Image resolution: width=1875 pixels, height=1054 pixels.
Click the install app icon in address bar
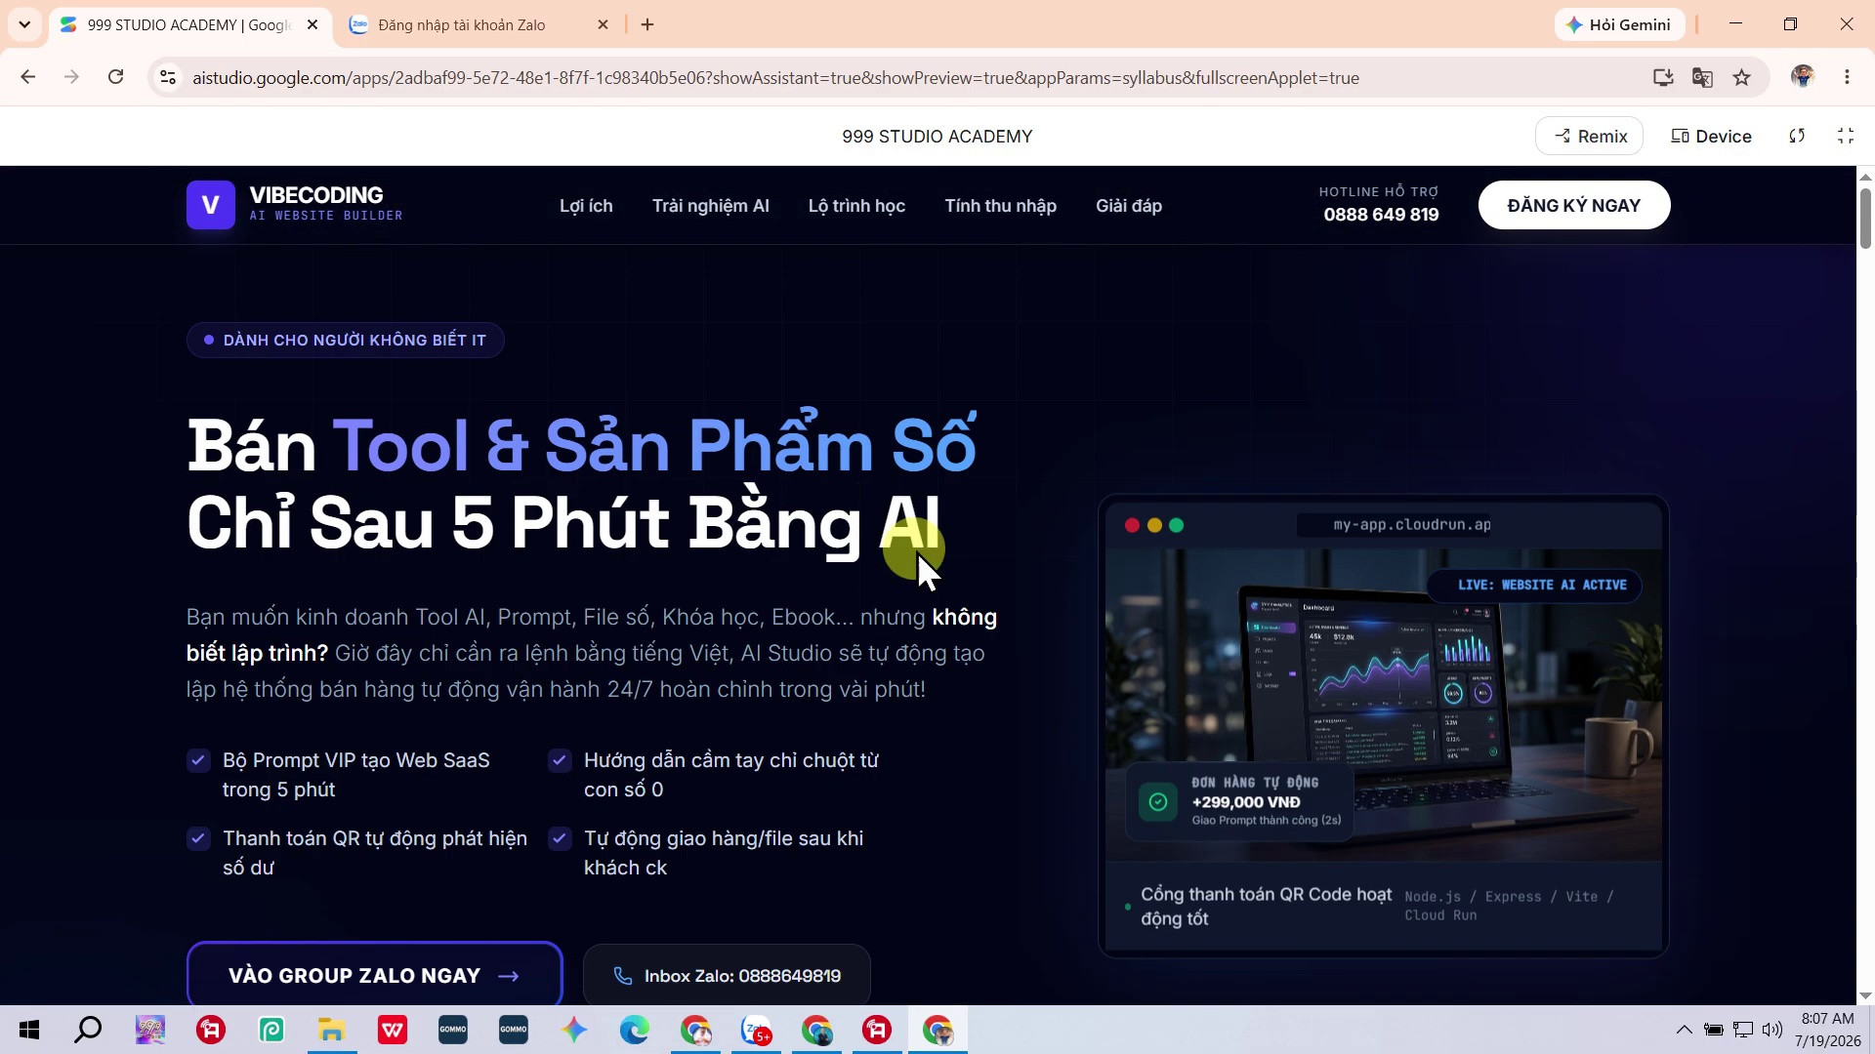click(1663, 78)
